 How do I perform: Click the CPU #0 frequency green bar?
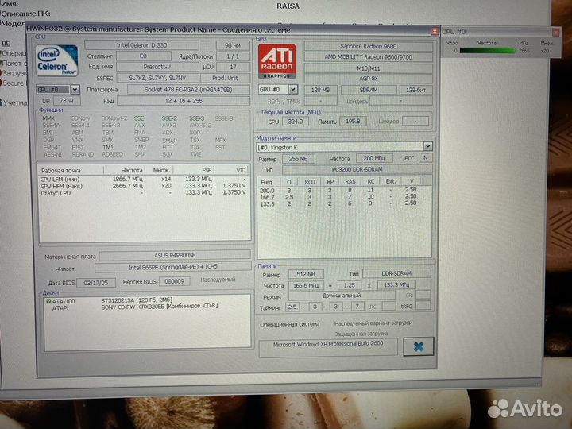(x=487, y=51)
